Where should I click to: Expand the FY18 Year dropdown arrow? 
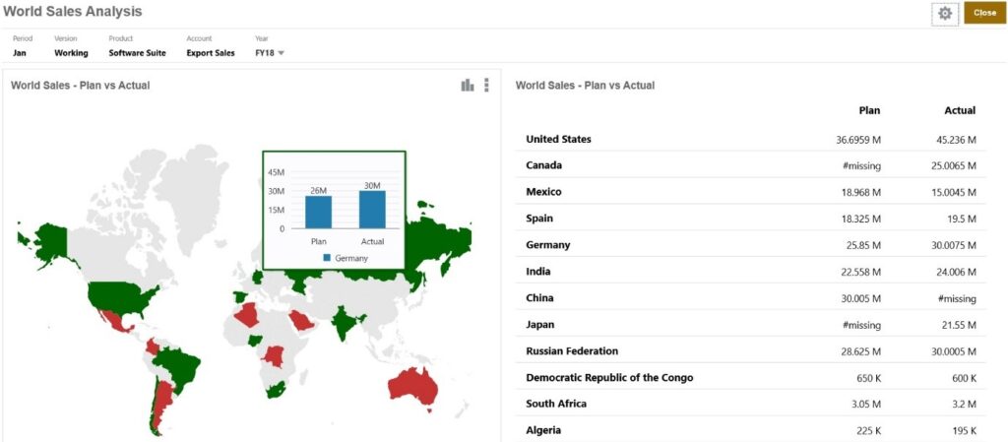click(x=281, y=53)
